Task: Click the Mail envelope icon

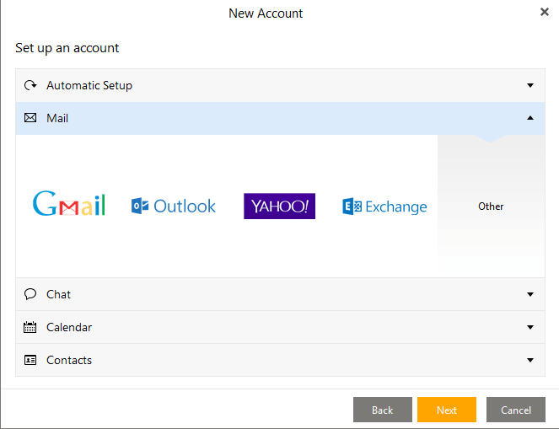Action: 30,118
